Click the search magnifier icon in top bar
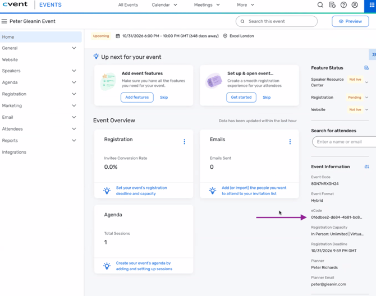The width and height of the screenshot is (376, 296). (x=320, y=5)
